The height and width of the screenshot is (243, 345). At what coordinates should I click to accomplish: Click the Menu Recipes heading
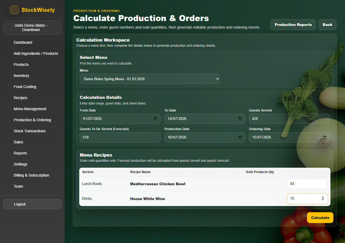(x=96, y=155)
